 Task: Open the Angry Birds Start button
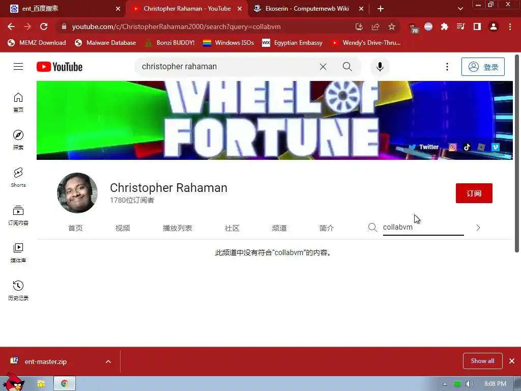[x=14, y=382]
